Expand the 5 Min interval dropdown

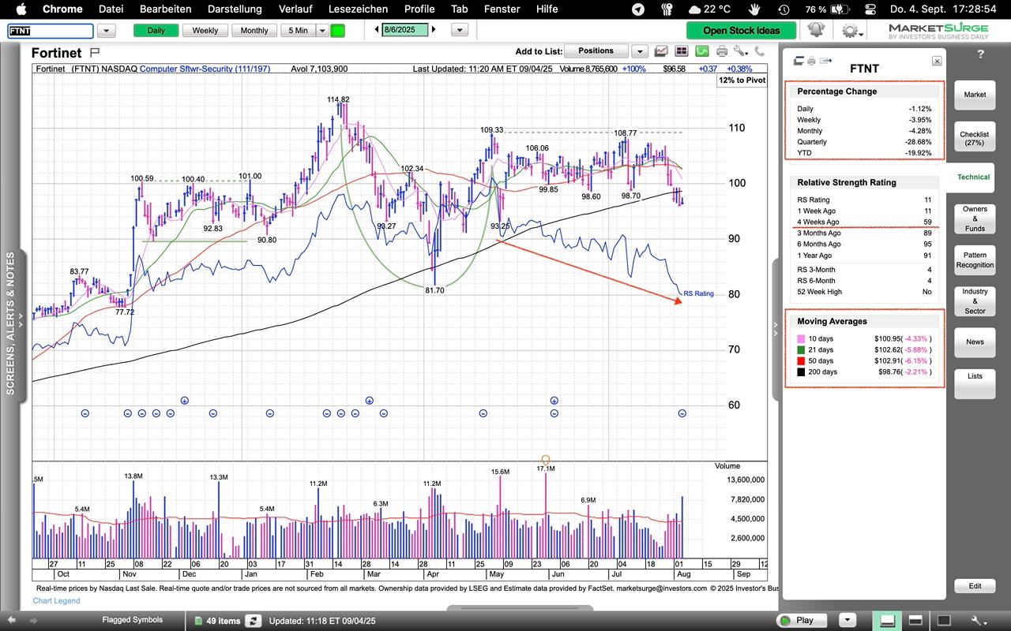coord(322,31)
